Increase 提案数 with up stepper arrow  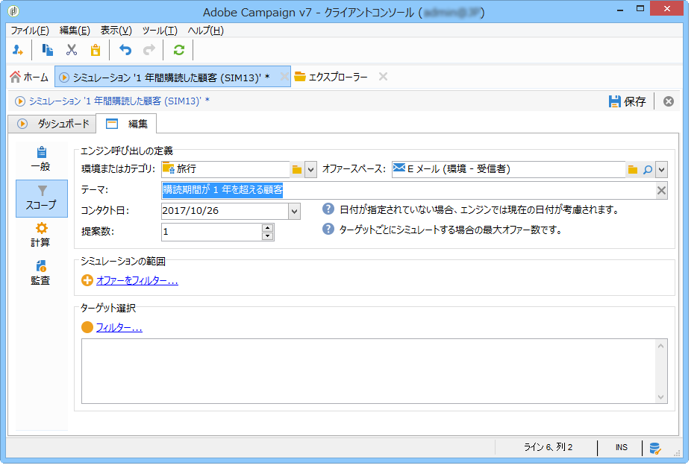(267, 227)
